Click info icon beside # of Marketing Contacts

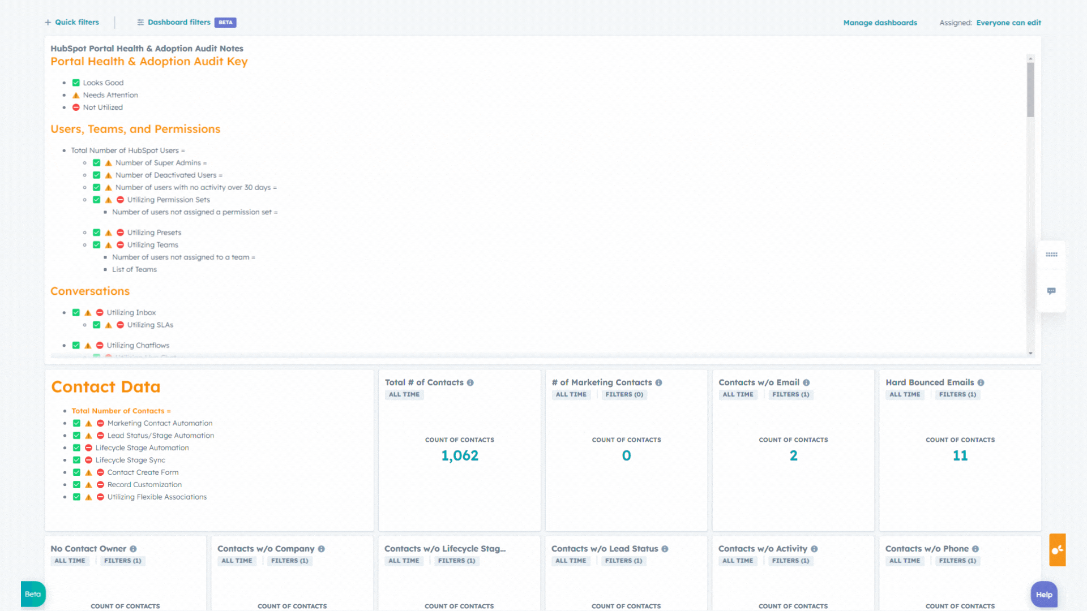pos(658,383)
